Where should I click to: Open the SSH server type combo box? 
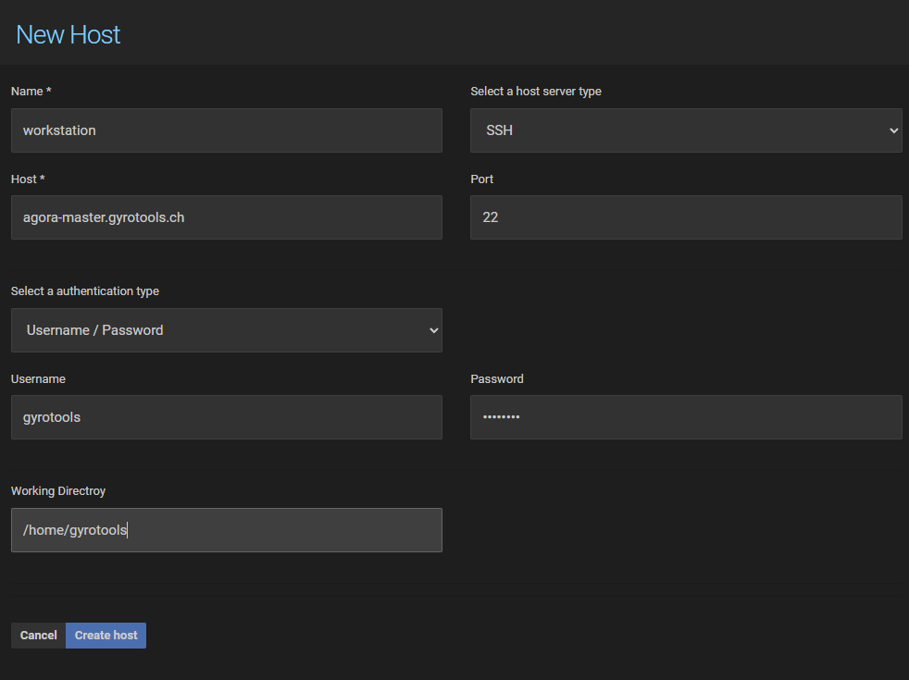tap(685, 130)
